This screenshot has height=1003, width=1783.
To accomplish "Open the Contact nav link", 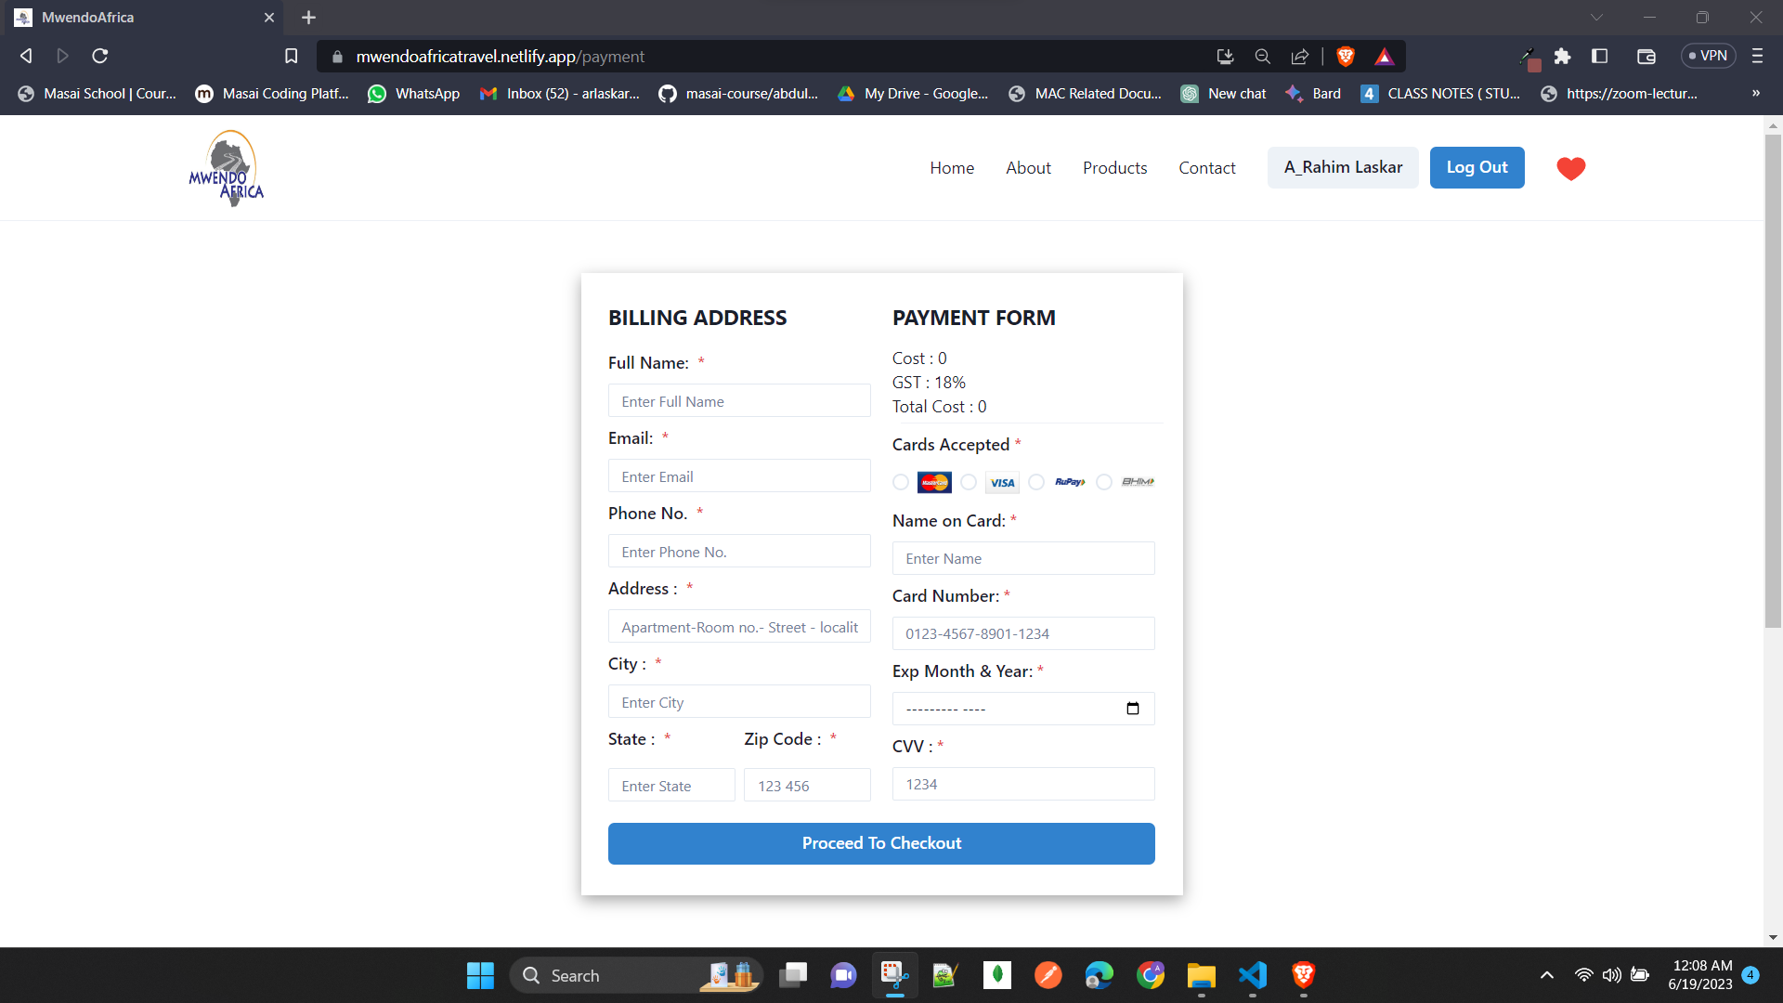I will 1206,168.
